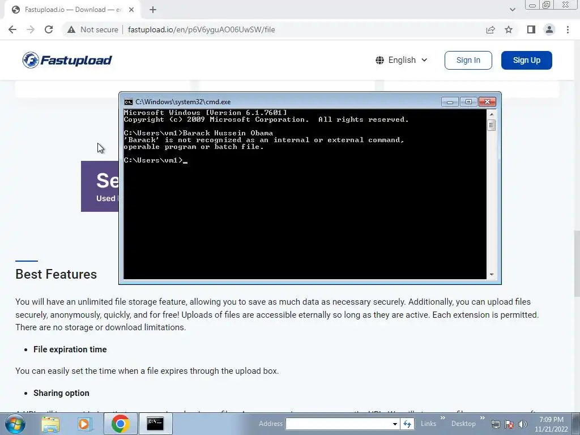Viewport: 580px width, 435px height.
Task: Click the Desktop toolbar label
Action: [463, 424]
